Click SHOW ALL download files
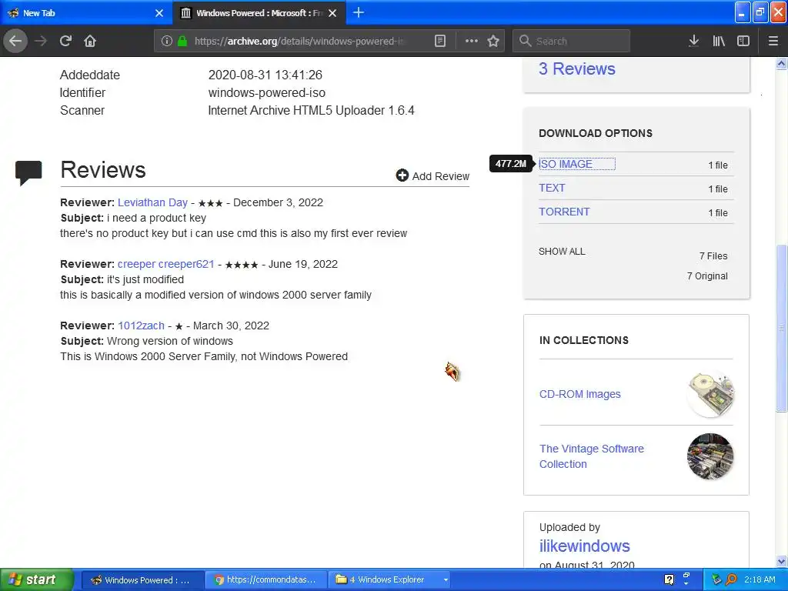The height and width of the screenshot is (591, 788). (x=562, y=252)
